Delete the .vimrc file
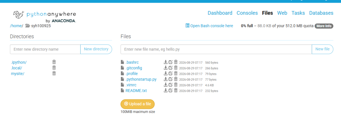This screenshot has height=120, width=341. (176, 85)
